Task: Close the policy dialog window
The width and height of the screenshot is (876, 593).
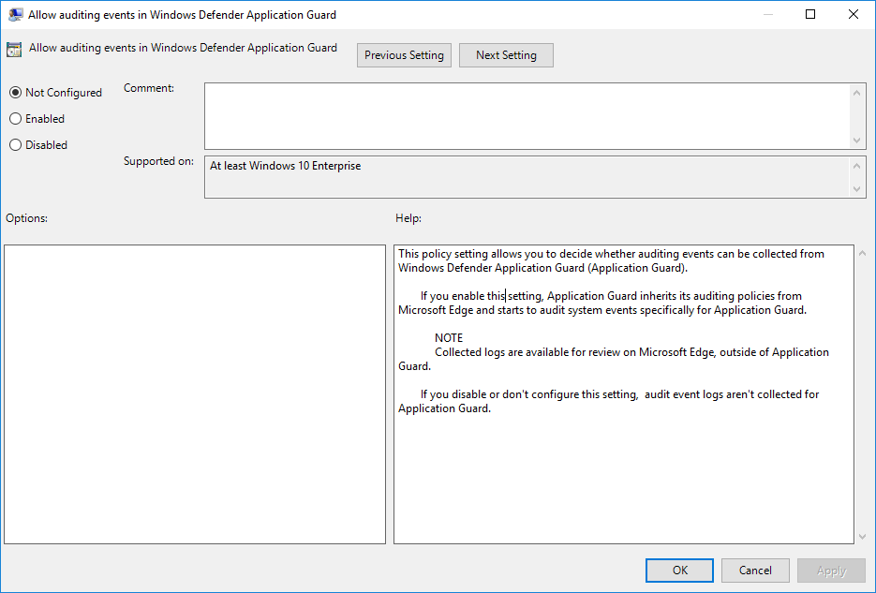Action: [x=854, y=14]
